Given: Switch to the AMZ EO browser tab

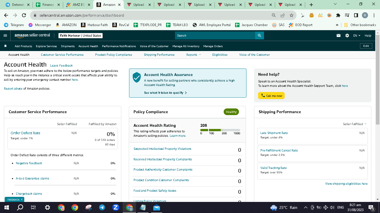Looking at the screenshot, I should (78, 5).
